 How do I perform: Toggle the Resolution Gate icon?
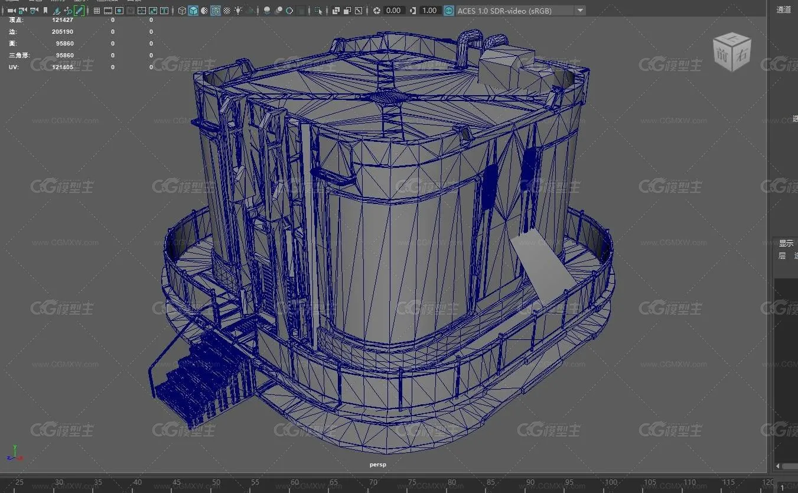[x=119, y=11]
